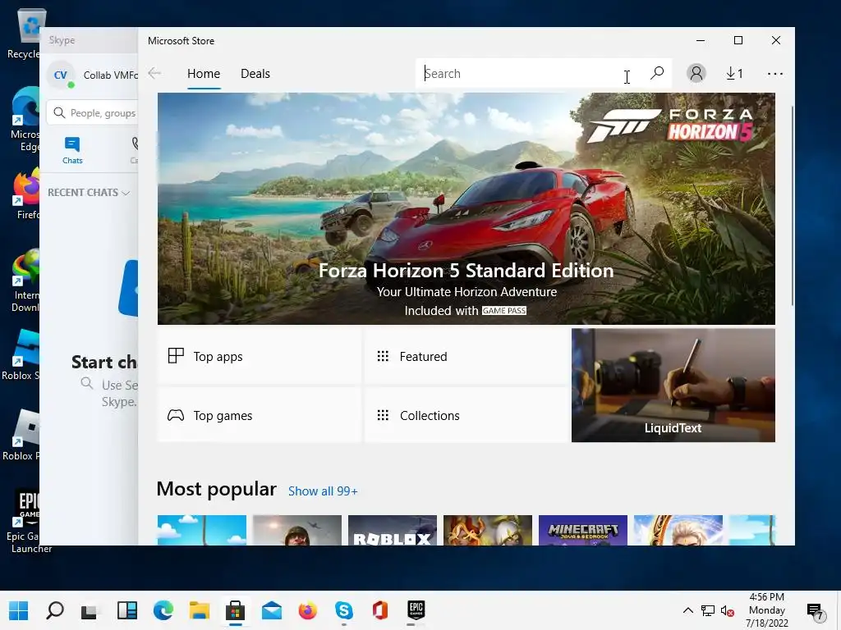Click the Skype CV profile avatar
The width and height of the screenshot is (841, 630).
60,75
